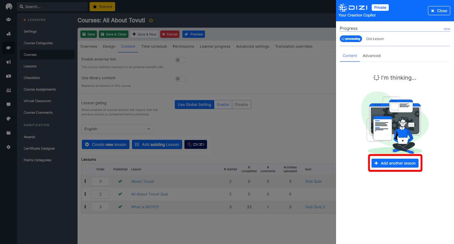Click published checkmark for About Tovuti
The height and width of the screenshot is (244, 454).
click(120, 181)
